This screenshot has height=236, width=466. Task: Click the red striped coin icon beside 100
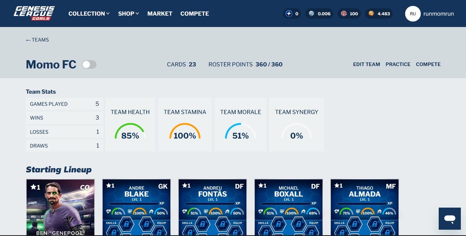344,14
